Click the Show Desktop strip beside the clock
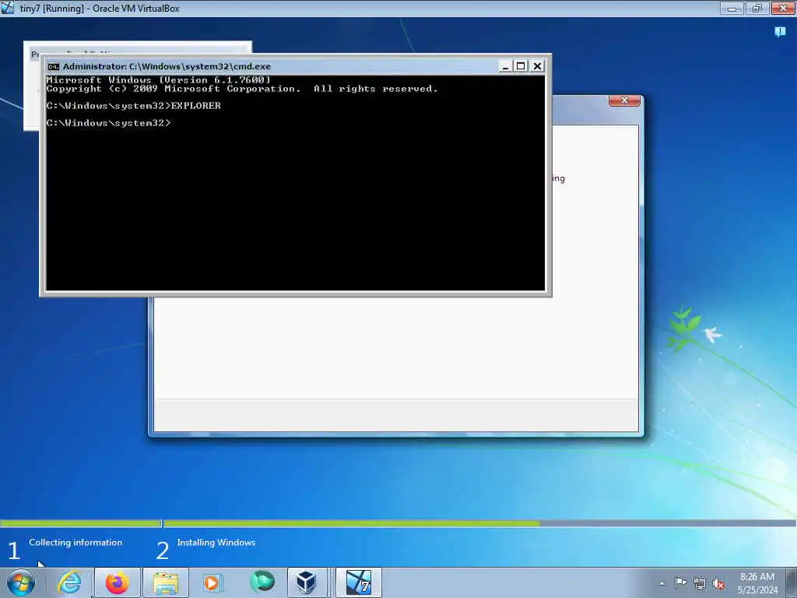Image resolution: width=797 pixels, height=598 pixels. 792,582
